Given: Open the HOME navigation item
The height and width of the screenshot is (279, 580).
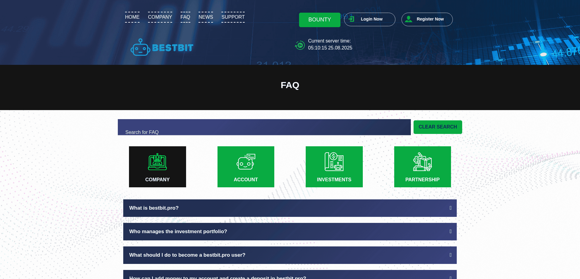Looking at the screenshot, I should coord(132,17).
